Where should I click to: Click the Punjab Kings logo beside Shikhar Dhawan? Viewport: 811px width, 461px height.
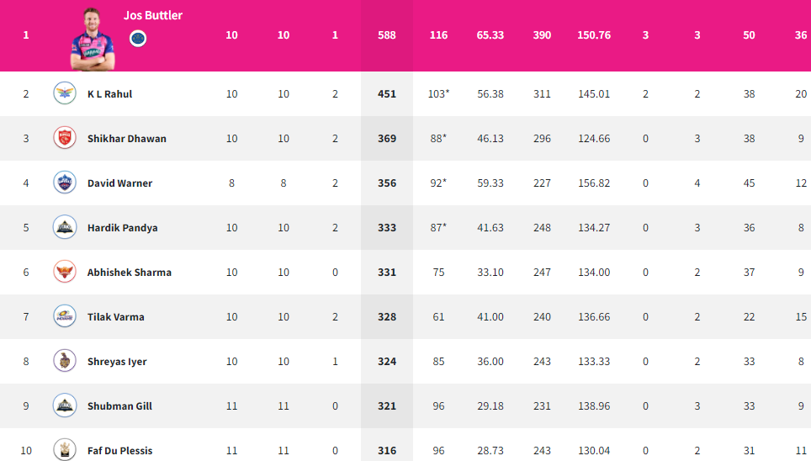(65, 138)
